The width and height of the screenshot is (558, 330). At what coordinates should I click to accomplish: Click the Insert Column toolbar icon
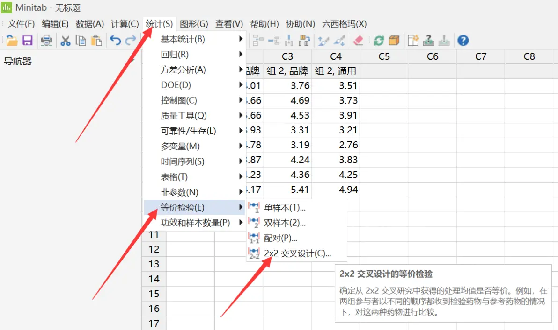pos(289,41)
